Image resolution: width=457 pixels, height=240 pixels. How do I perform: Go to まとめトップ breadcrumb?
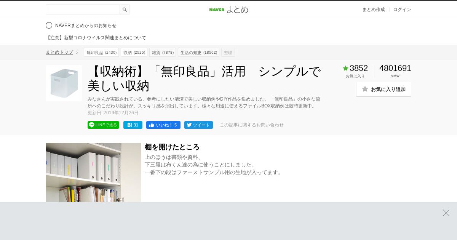pyautogui.click(x=59, y=52)
